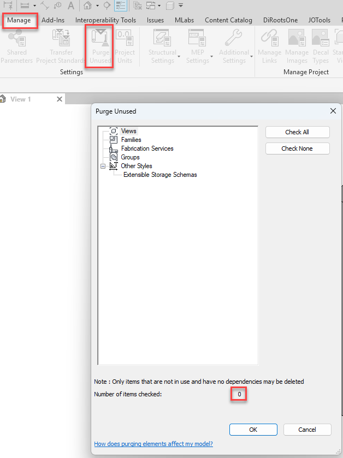
Task: Open the Decal Types tool
Action: click(321, 47)
